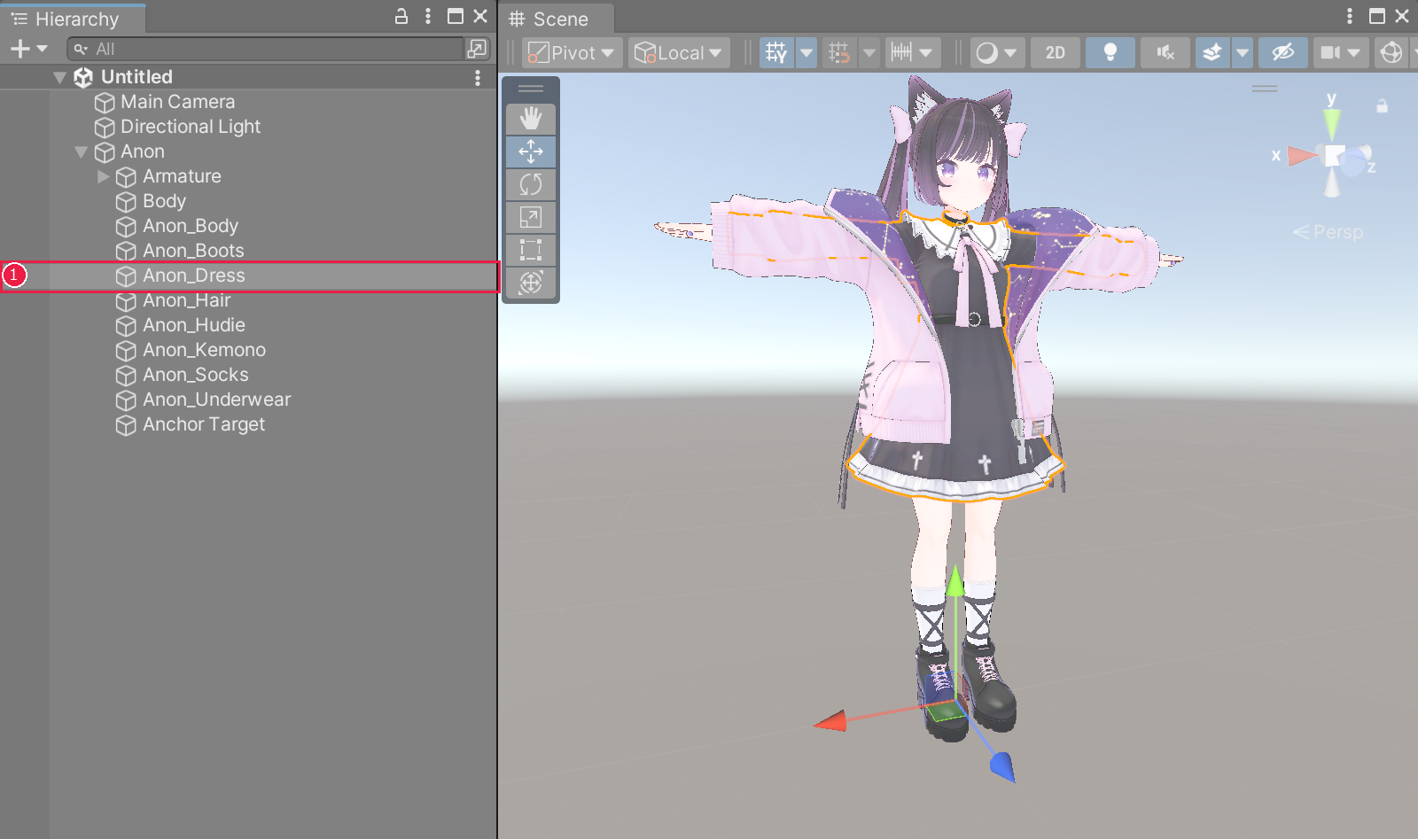Open the scene camera settings dropdown
This screenshot has width=1418, height=839.
(x=1340, y=53)
